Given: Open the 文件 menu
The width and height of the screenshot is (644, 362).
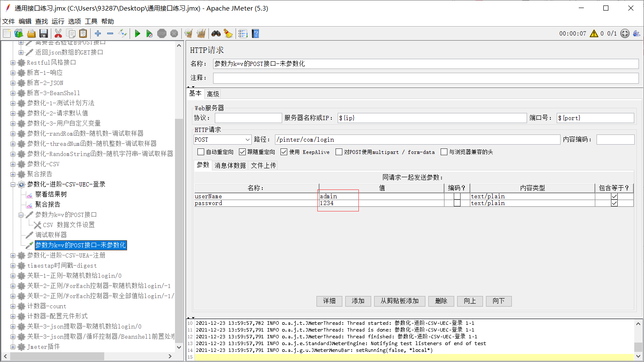Looking at the screenshot, I should coord(8,21).
